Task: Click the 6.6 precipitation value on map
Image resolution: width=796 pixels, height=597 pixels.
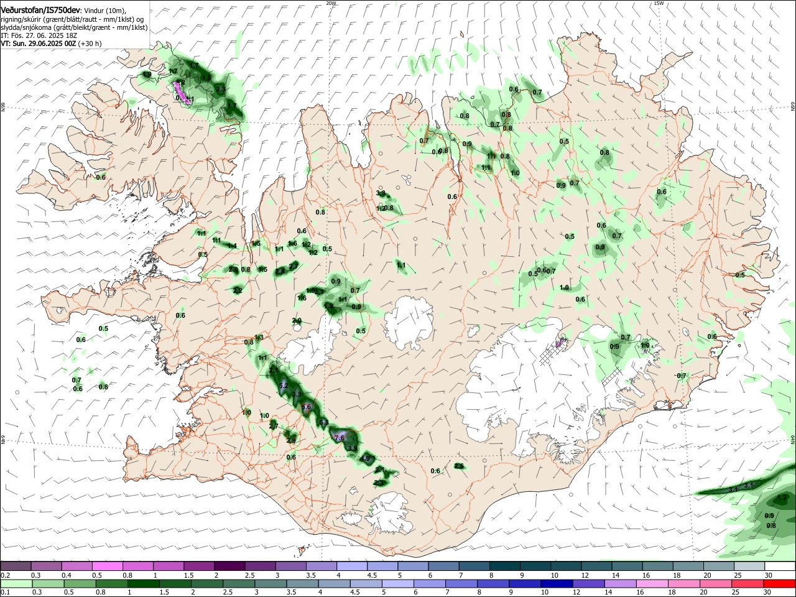Action: click(306, 407)
